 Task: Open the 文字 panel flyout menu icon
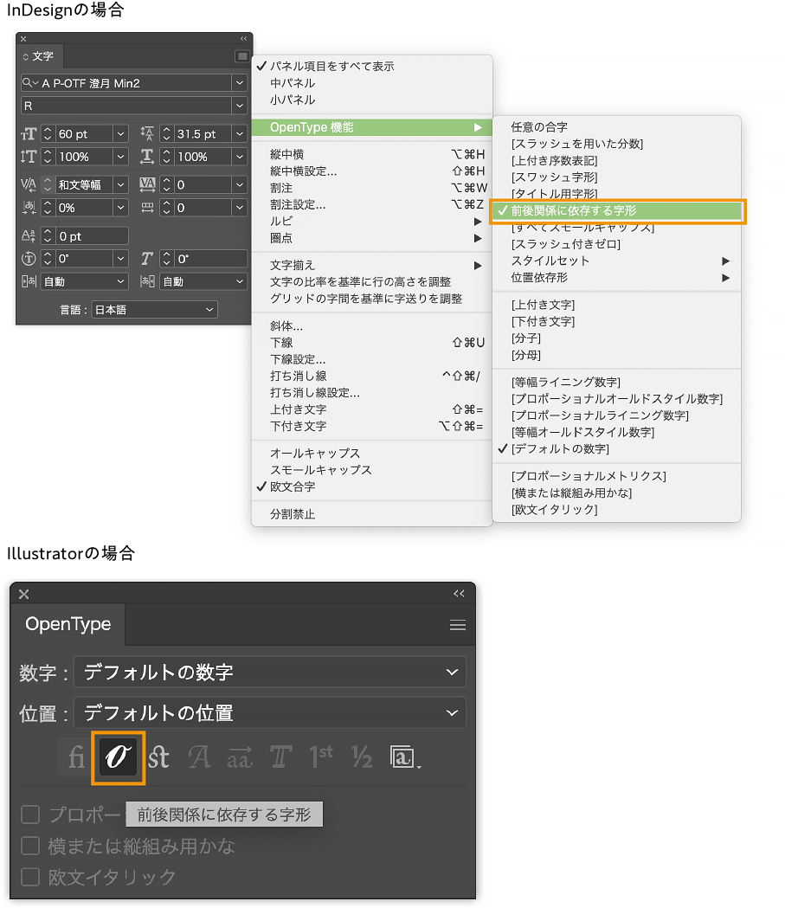click(242, 56)
